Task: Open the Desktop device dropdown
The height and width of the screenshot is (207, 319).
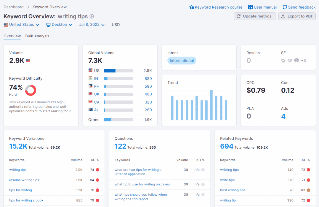Action: (59, 25)
